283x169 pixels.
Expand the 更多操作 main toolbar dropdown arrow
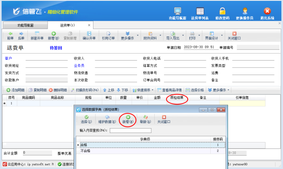click(138, 36)
